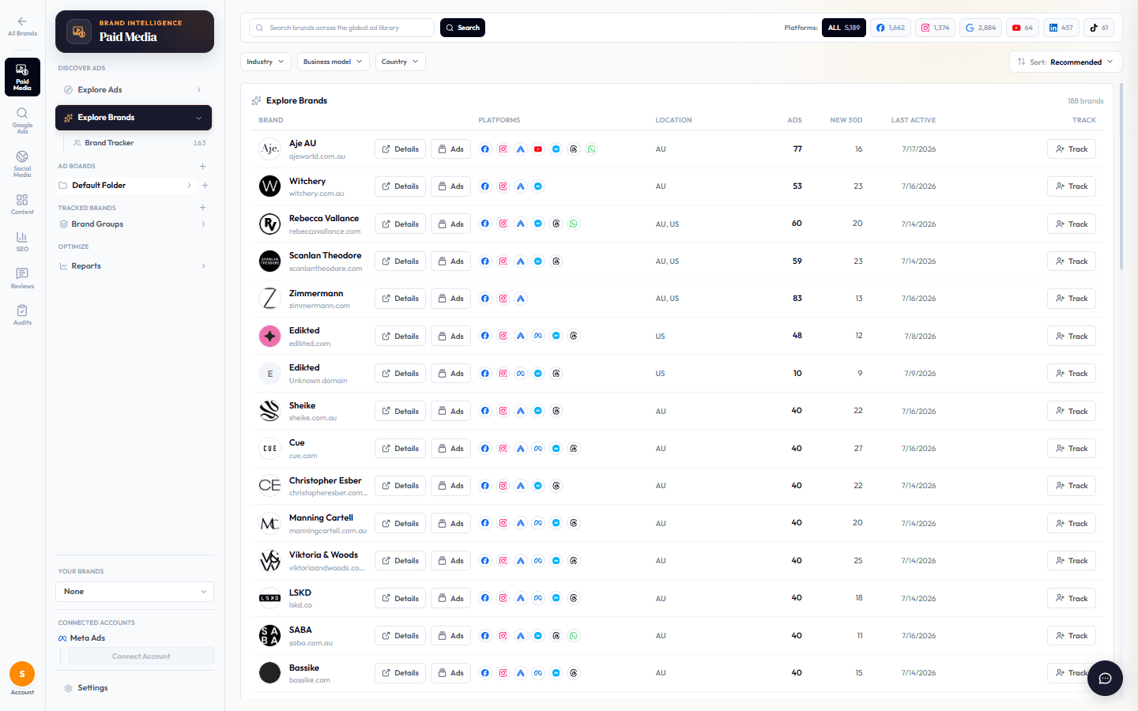The image size is (1138, 711).
Task: Open the Account avatar
Action: 22,674
